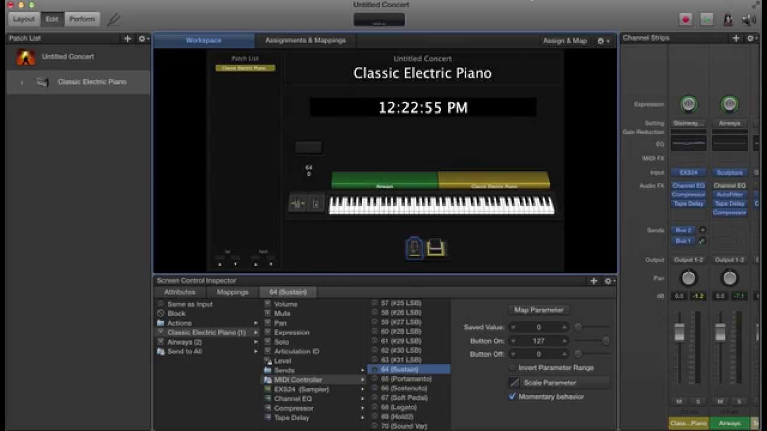
Task: Click the green play/stop toolbar button
Action: coord(707,20)
